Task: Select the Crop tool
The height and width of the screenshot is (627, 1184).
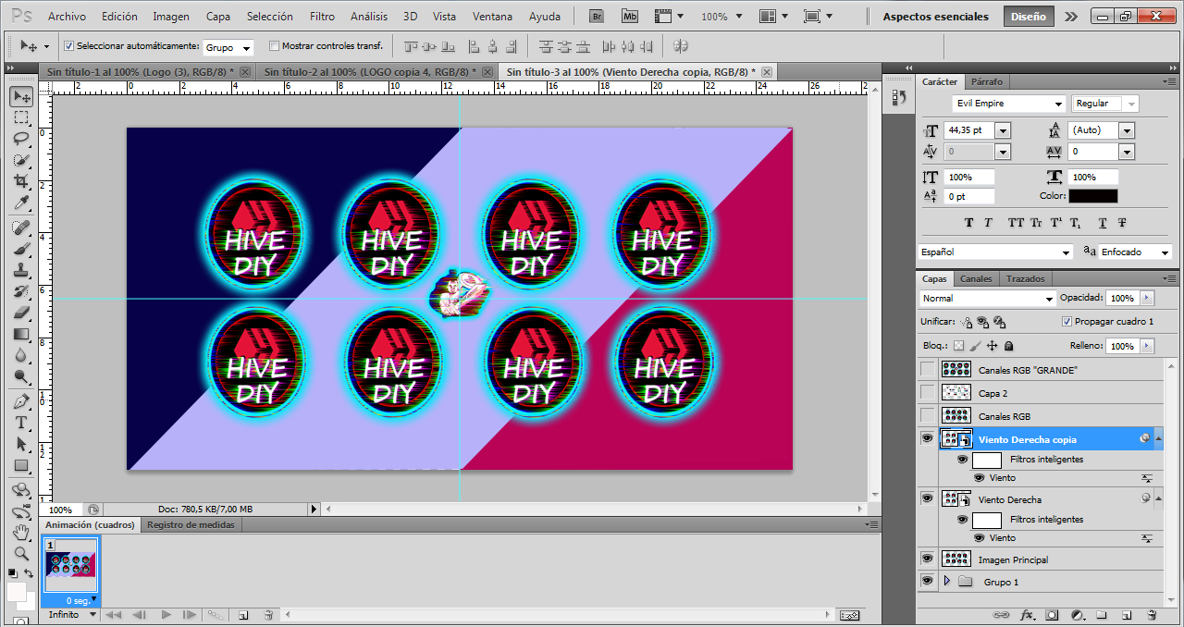Action: click(21, 181)
